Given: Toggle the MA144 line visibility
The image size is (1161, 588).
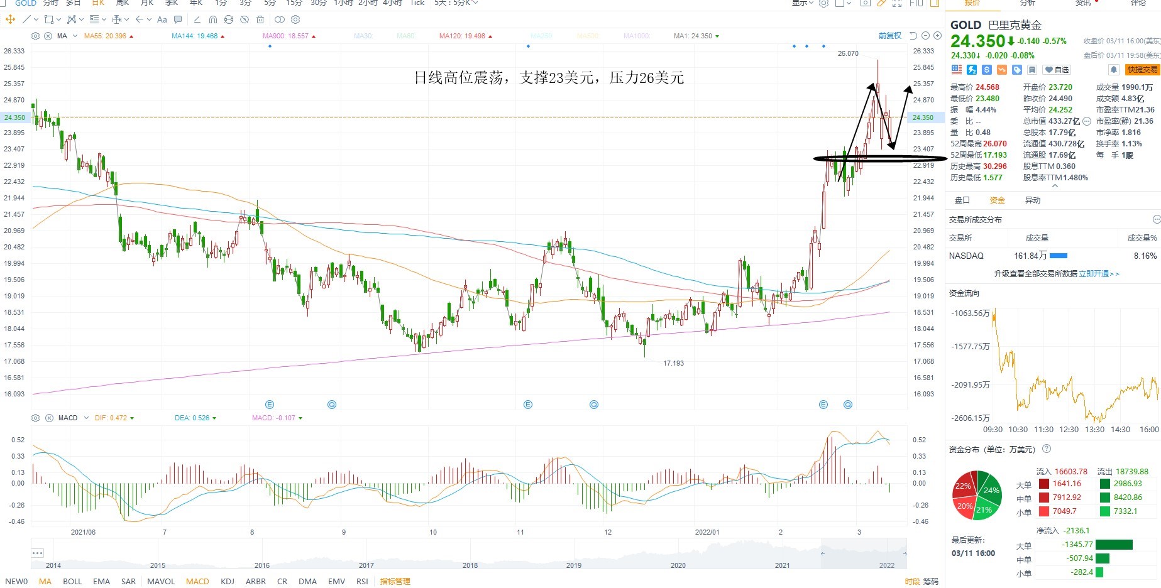Looking at the screenshot, I should pyautogui.click(x=198, y=36).
